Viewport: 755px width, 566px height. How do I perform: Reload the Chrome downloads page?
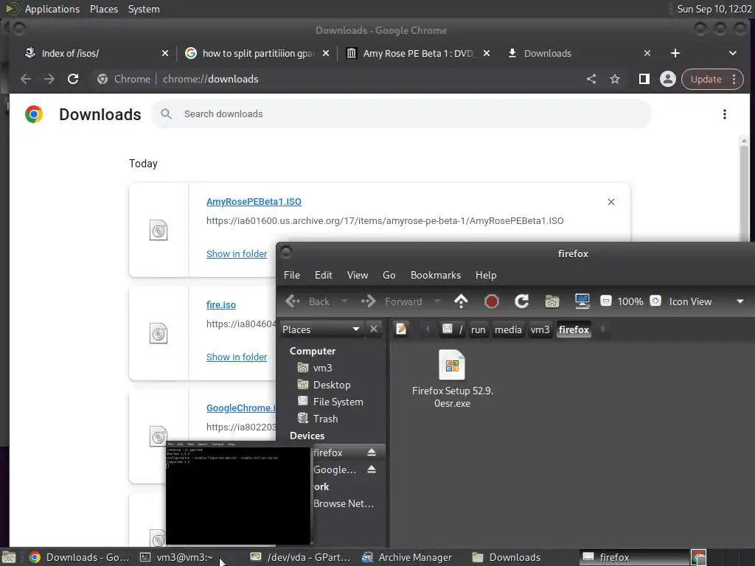73,79
